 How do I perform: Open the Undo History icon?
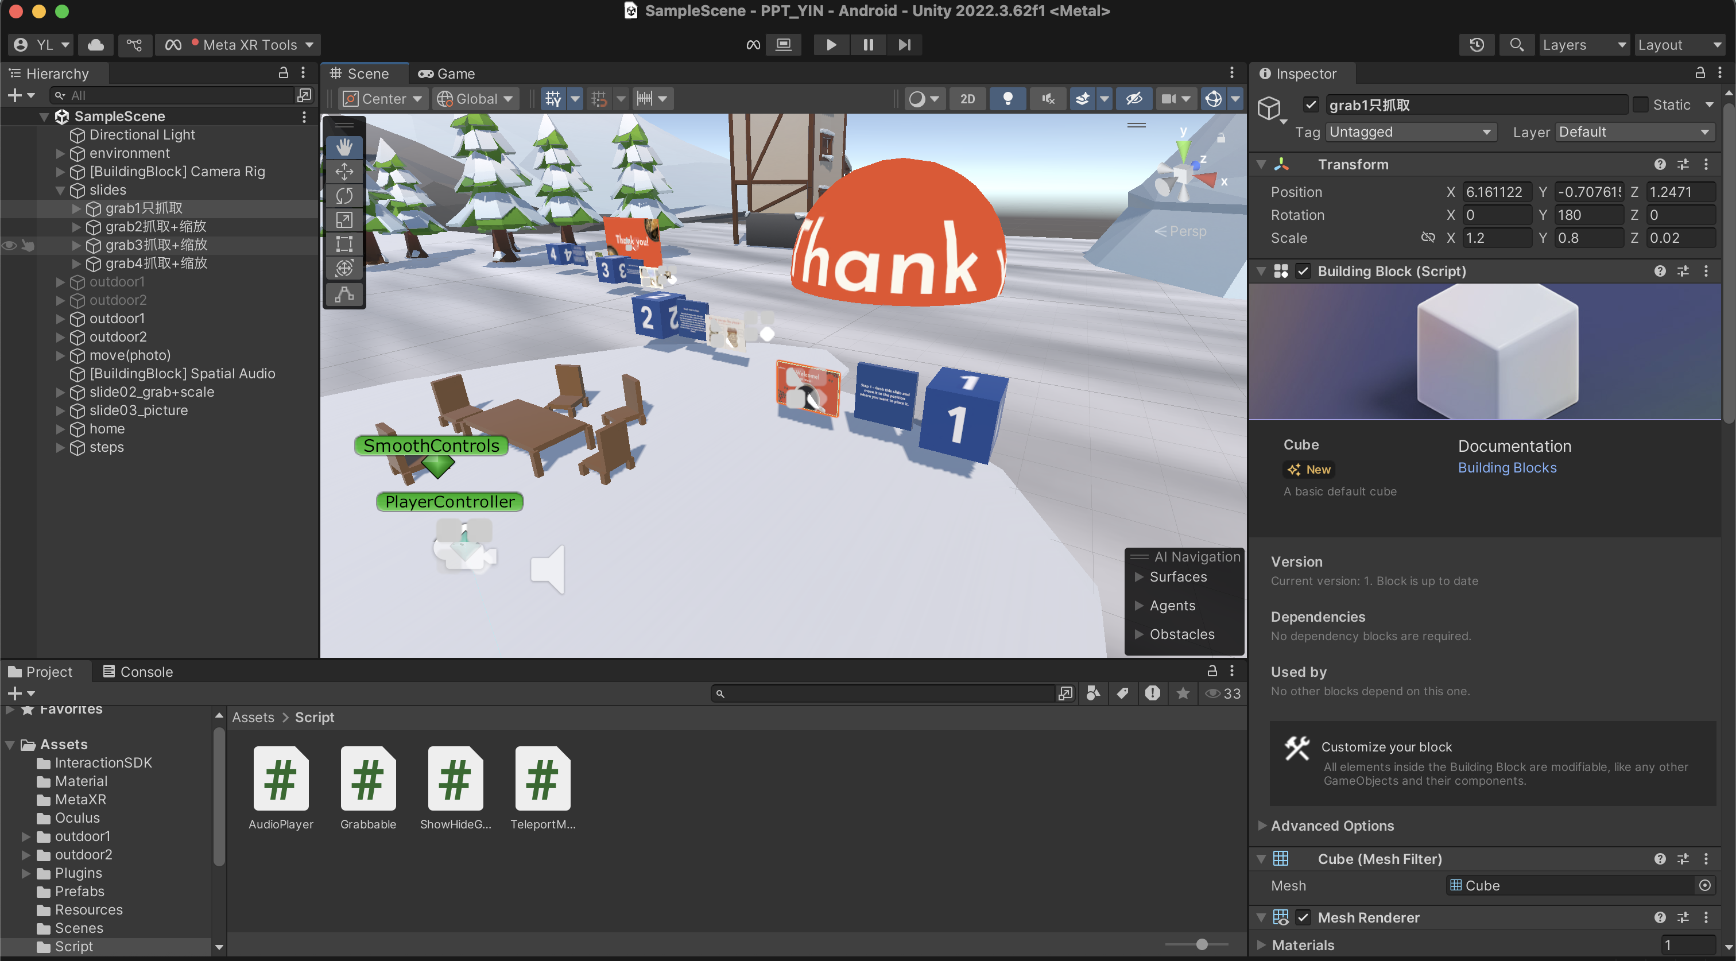click(1477, 44)
